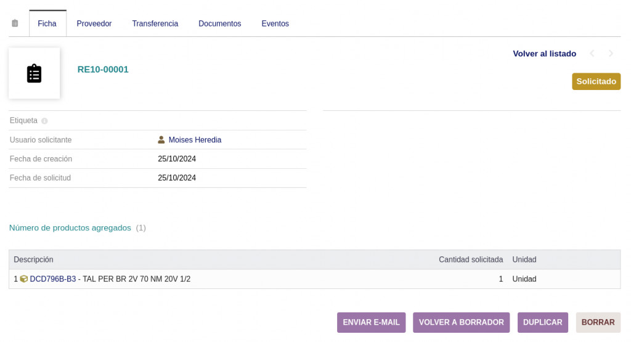Open the Transferencia tab
Image resolution: width=631 pixels, height=342 pixels.
coord(155,23)
